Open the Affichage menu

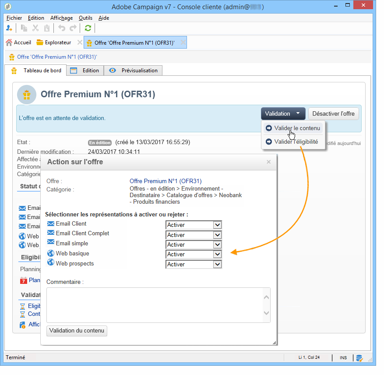pos(61,18)
